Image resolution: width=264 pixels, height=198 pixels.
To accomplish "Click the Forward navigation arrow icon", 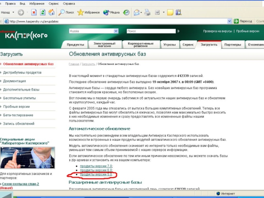I will pos(21,12).
